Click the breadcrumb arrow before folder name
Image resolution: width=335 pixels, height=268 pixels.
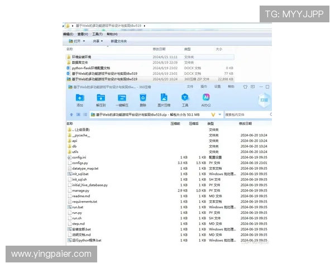point(73,26)
